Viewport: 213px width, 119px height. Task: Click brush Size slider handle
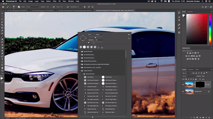[96, 37]
